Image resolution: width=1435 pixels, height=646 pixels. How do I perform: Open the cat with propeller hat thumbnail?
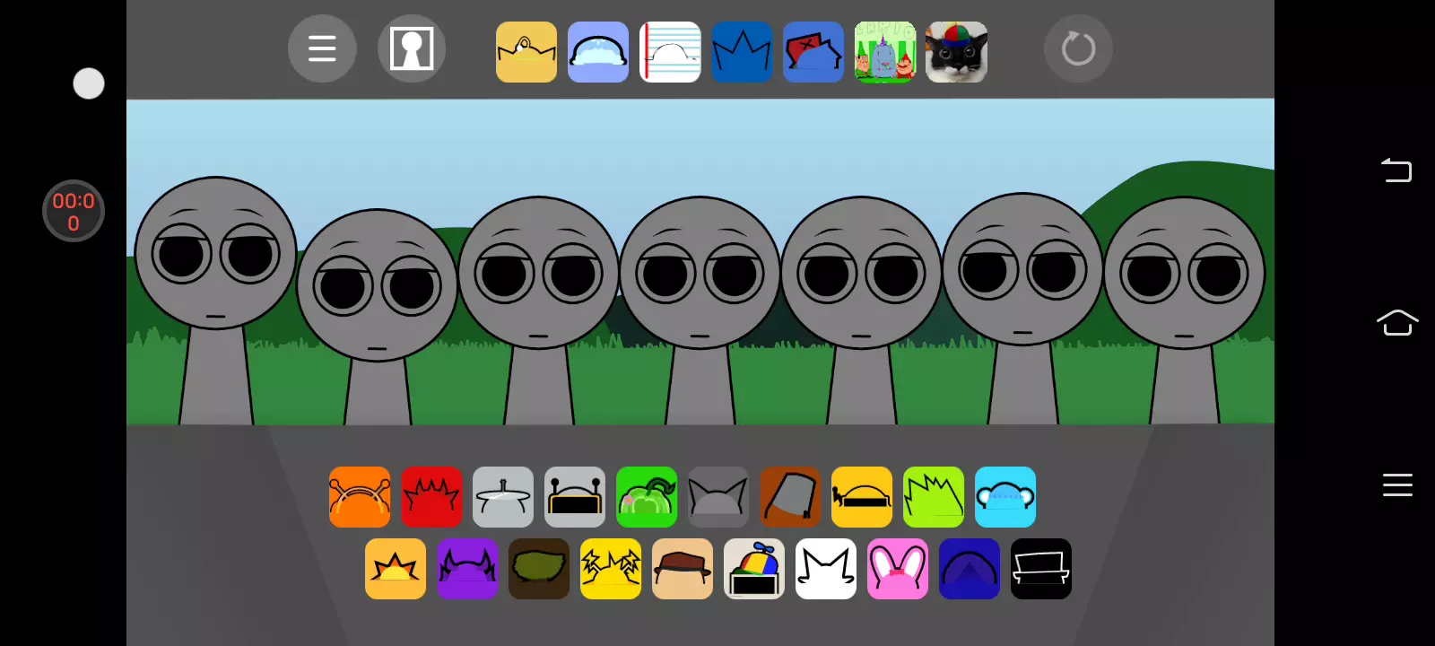pyautogui.click(x=957, y=52)
